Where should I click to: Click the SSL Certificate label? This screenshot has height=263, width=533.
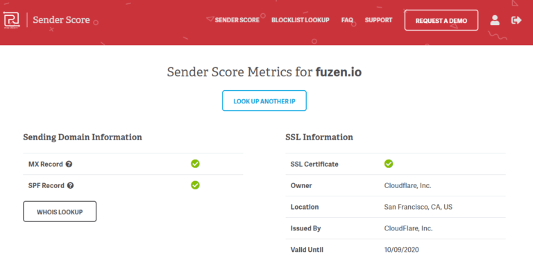(x=314, y=164)
